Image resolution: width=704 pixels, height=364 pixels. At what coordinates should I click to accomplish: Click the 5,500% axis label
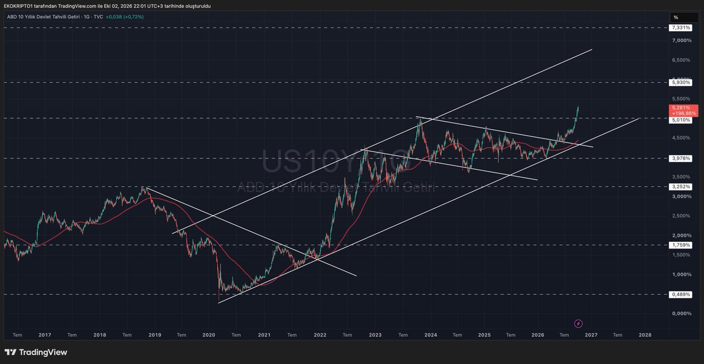(x=682, y=99)
